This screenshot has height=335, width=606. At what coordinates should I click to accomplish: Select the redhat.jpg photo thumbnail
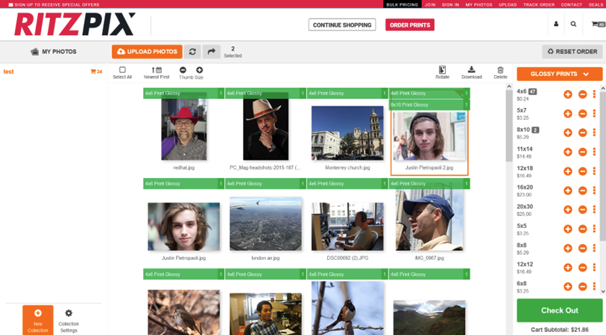[x=183, y=130]
